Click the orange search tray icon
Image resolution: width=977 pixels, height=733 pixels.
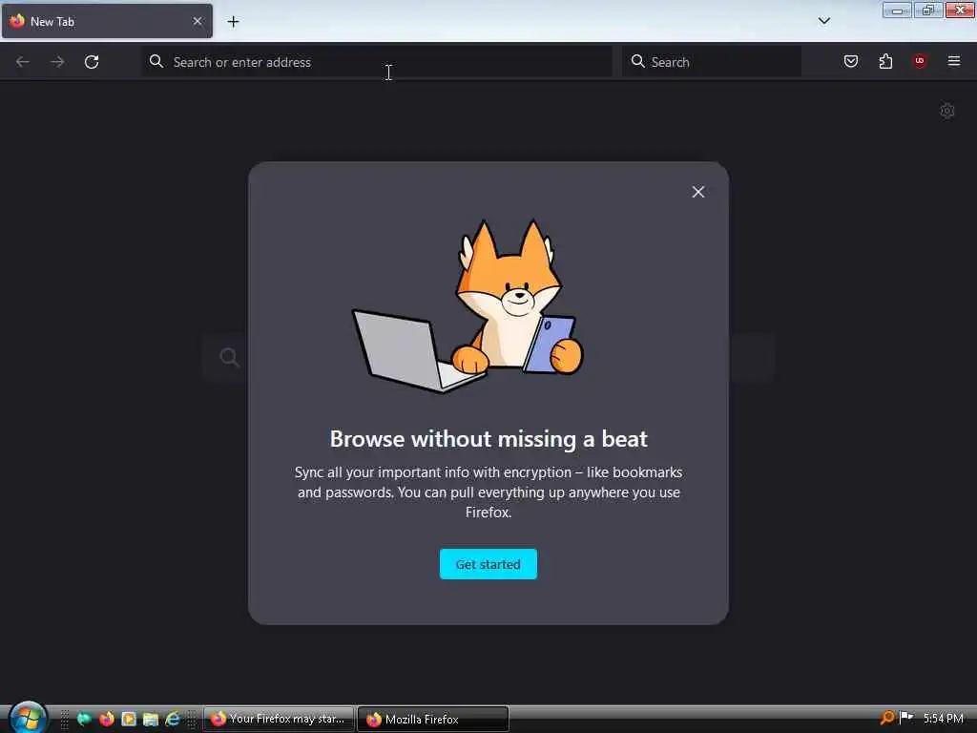coord(886,718)
